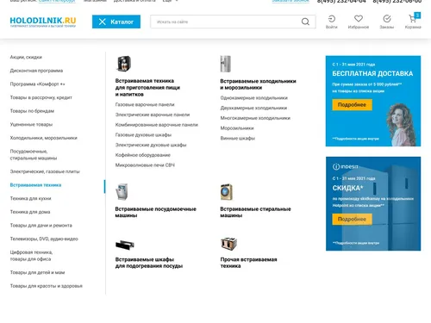Click Подробнее on Indesit discount banner
Viewport: 431px width, 323px height.
click(352, 219)
